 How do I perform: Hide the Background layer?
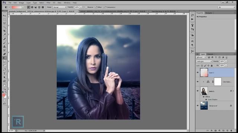(x=197, y=106)
